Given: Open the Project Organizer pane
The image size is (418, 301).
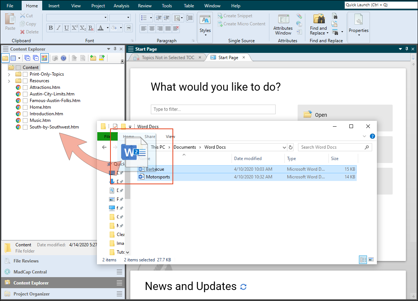Looking at the screenshot, I should [32, 294].
